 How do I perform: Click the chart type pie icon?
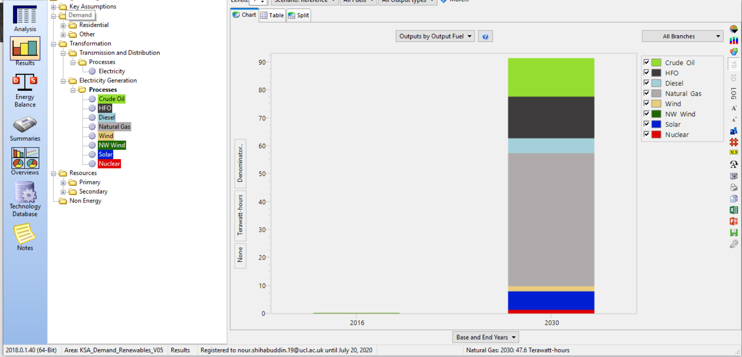[x=734, y=29]
